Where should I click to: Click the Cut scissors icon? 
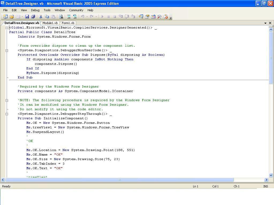tap(41, 17)
